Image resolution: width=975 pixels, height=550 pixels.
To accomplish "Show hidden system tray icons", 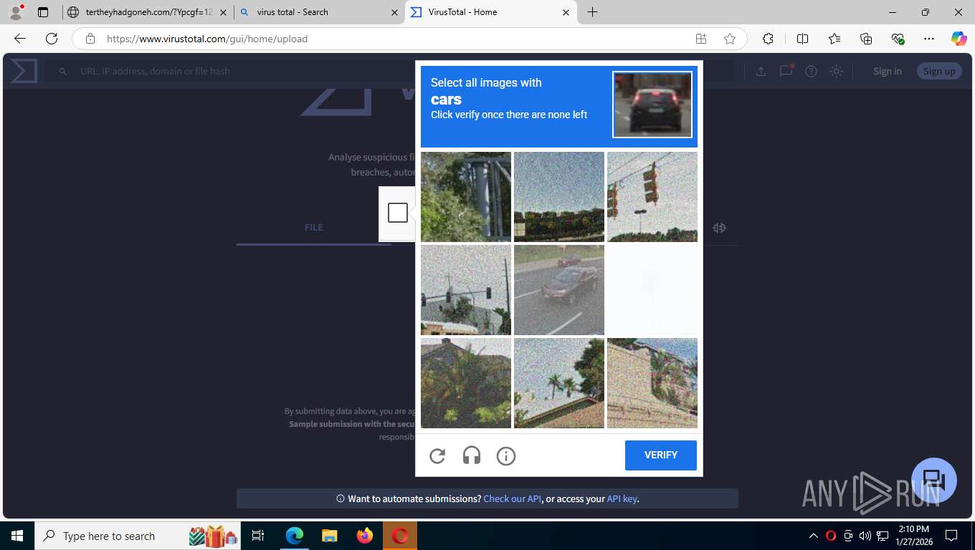I will click(x=814, y=536).
